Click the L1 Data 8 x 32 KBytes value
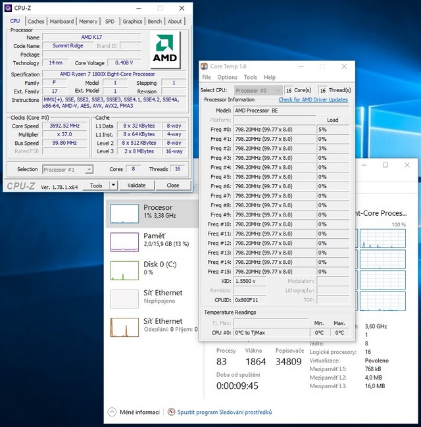 (139, 126)
